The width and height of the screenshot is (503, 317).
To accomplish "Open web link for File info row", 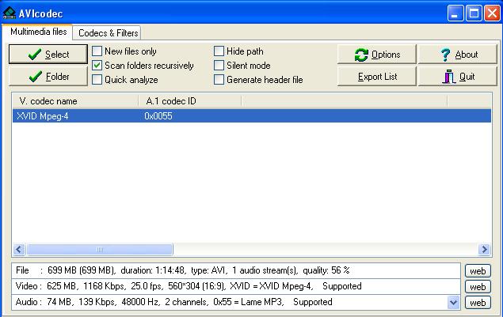I will pyautogui.click(x=478, y=271).
